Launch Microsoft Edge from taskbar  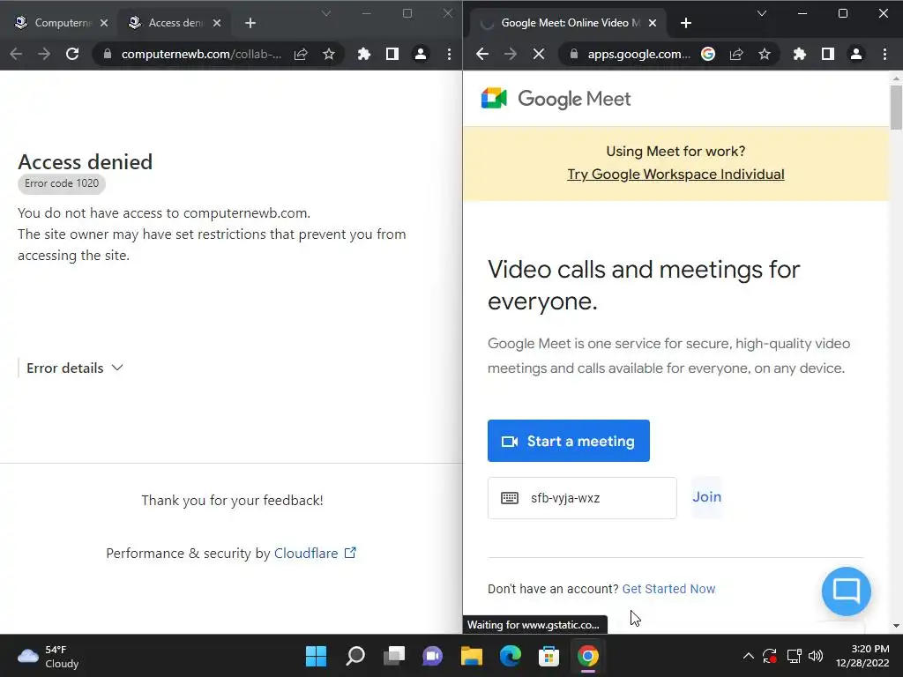[x=511, y=656]
